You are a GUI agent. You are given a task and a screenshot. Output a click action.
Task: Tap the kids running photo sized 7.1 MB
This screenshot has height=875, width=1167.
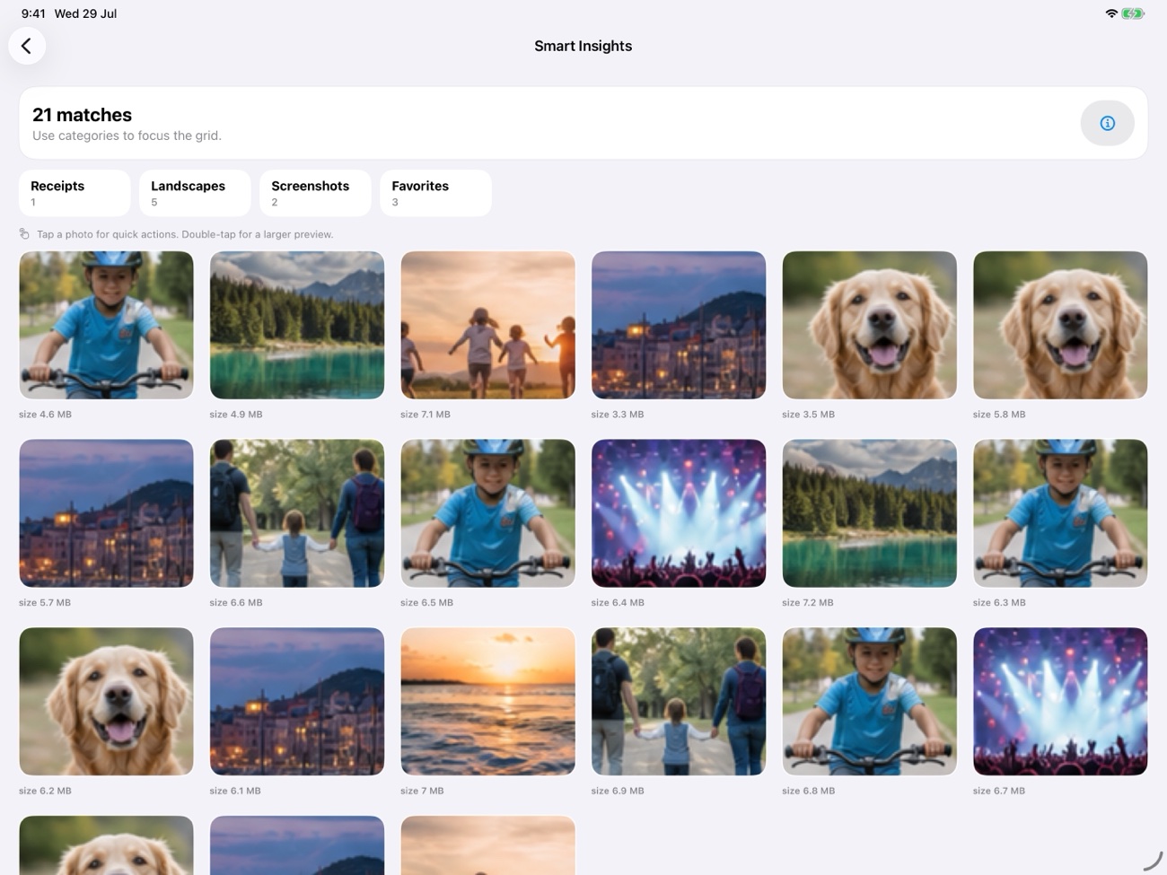pyautogui.click(x=487, y=325)
